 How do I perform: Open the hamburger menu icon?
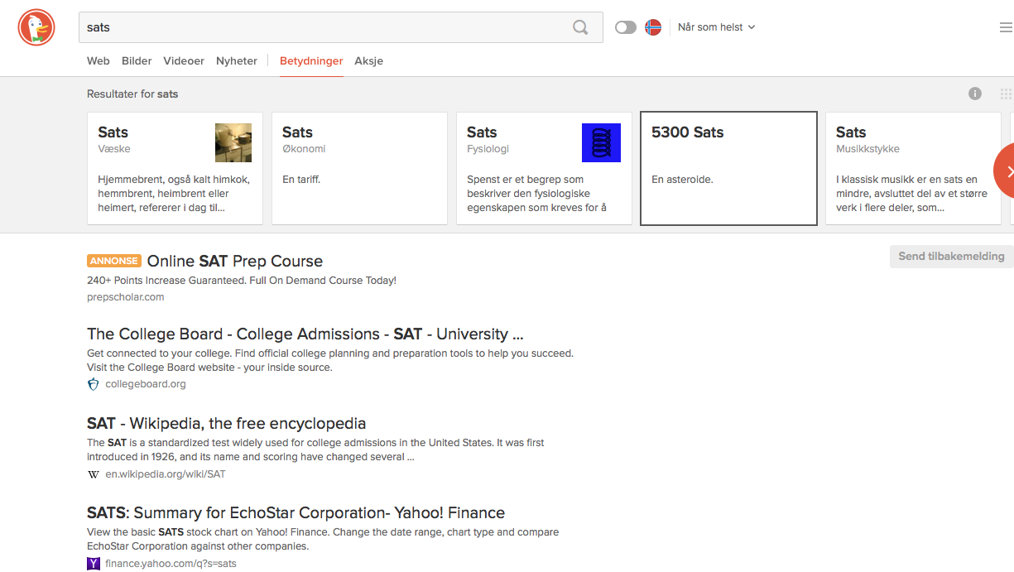pyautogui.click(x=1006, y=27)
